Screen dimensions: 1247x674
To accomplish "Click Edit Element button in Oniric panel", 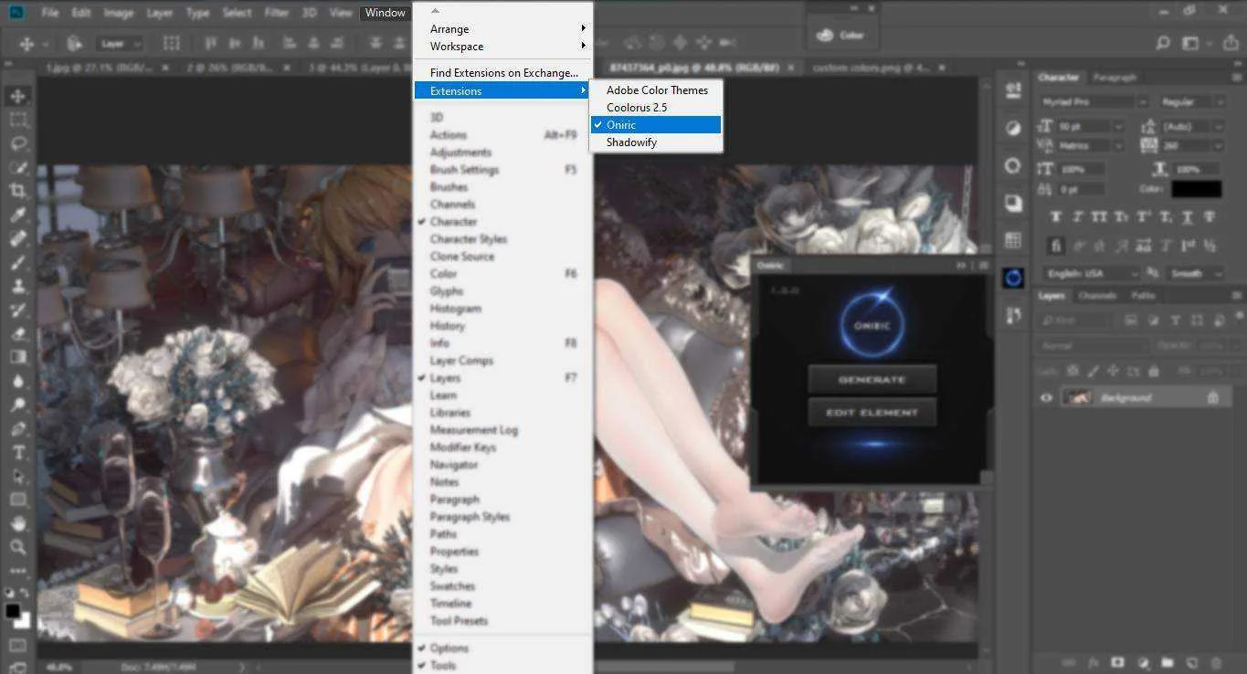I will point(872,412).
